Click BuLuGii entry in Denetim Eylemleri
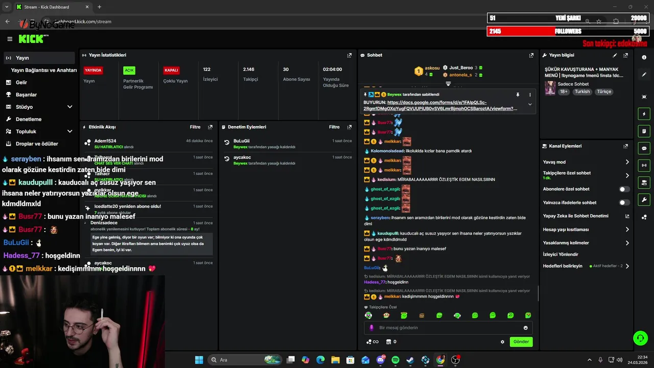This screenshot has width=654, height=368. tap(288, 144)
